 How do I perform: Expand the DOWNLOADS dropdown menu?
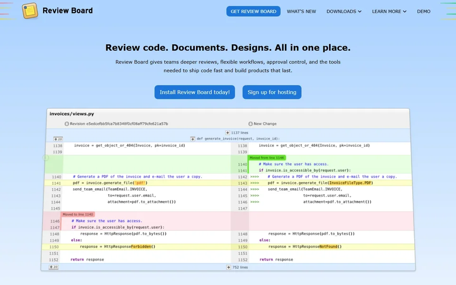point(344,11)
